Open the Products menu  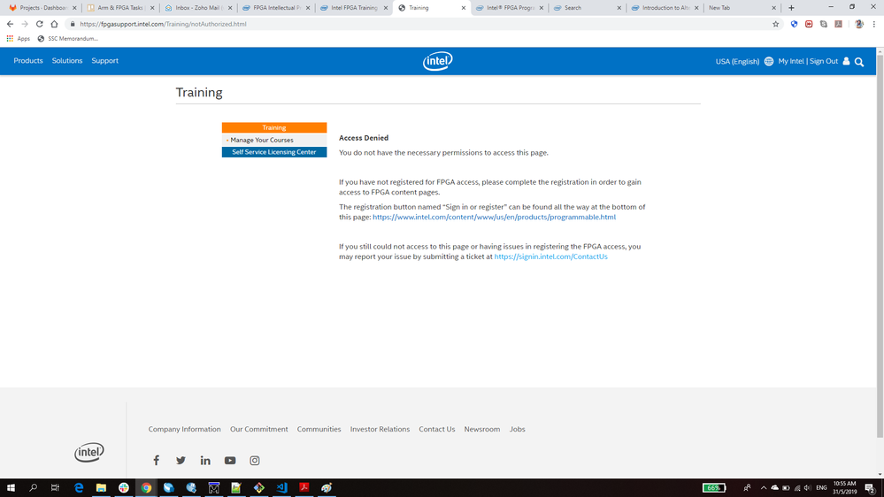[28, 61]
